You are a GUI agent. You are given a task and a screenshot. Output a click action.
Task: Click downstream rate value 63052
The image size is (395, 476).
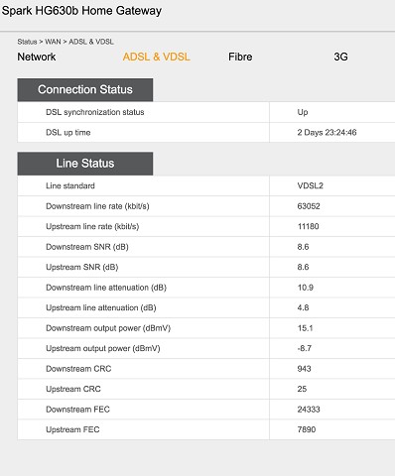[309, 206]
